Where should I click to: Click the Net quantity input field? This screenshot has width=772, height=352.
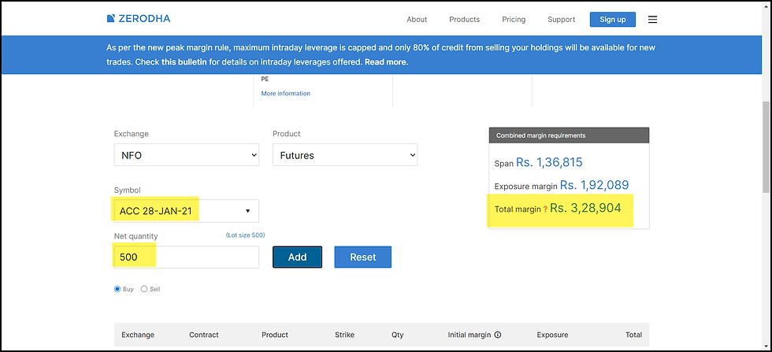[187, 257]
